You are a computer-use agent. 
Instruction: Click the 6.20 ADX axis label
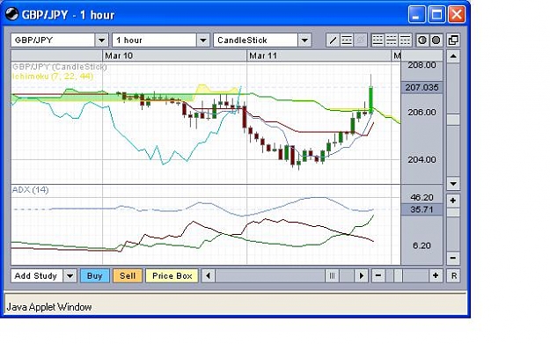coord(422,245)
